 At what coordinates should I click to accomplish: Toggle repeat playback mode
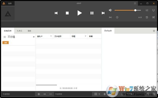coord(147,17)
